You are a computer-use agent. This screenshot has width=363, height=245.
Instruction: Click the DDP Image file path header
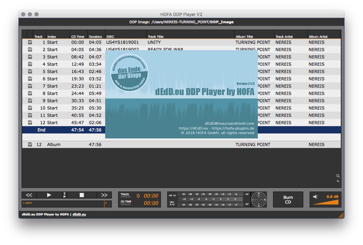(x=181, y=22)
